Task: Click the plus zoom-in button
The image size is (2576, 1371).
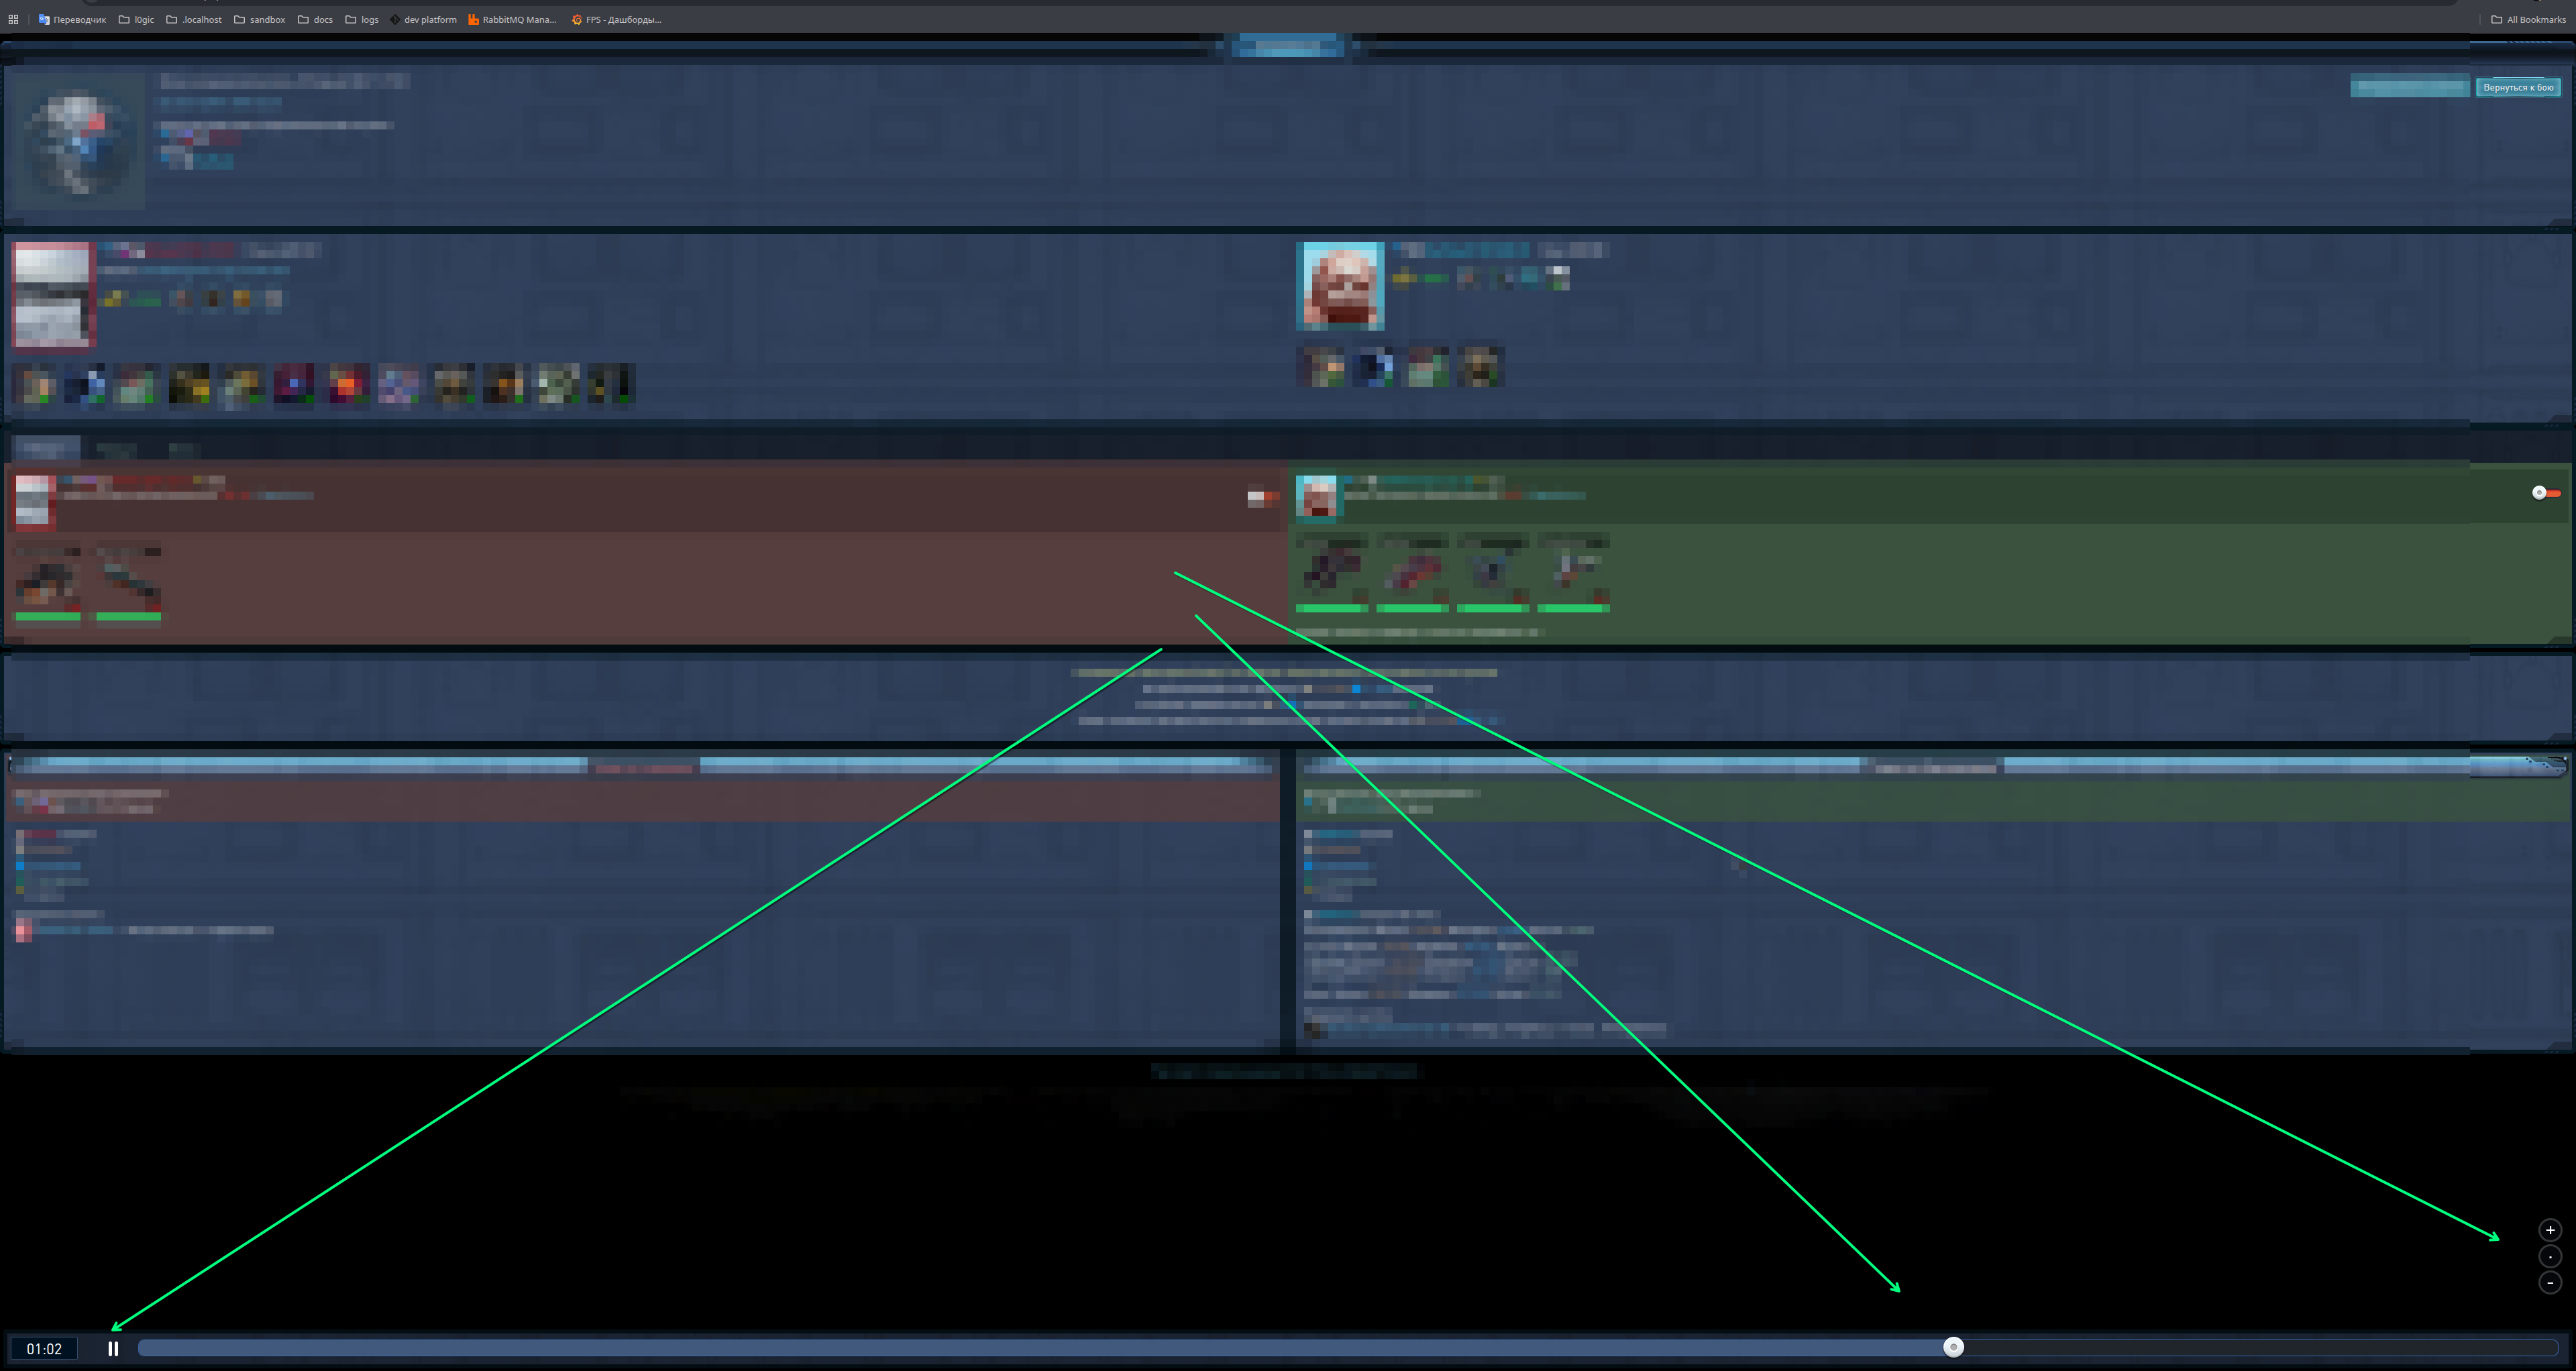Action: point(2550,1230)
